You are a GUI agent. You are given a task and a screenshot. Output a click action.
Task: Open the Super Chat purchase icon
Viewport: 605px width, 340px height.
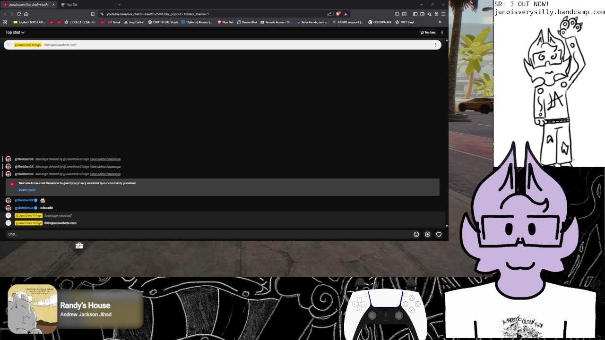427,234
